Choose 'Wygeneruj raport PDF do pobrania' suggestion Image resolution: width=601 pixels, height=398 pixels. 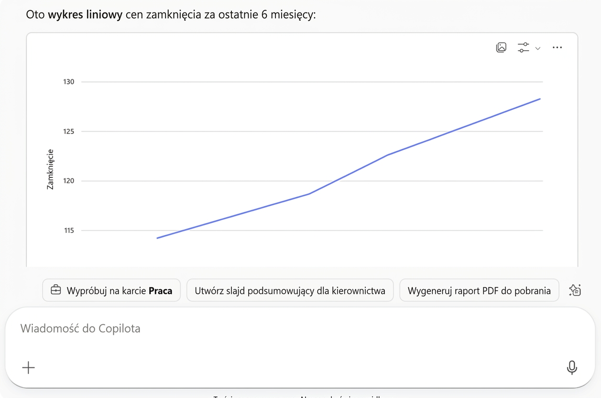479,290
